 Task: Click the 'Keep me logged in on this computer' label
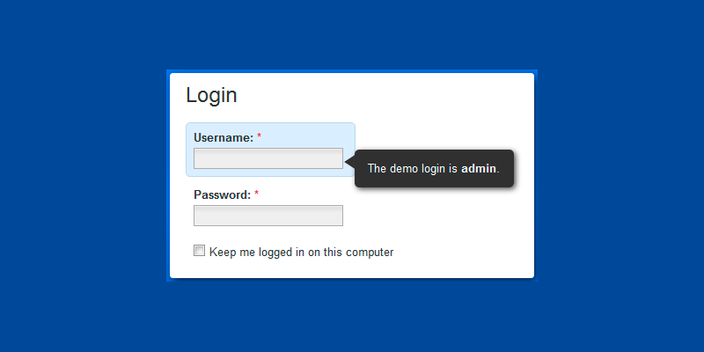click(x=301, y=253)
